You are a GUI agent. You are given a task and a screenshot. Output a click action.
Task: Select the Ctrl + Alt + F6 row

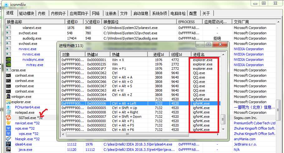click(141, 129)
